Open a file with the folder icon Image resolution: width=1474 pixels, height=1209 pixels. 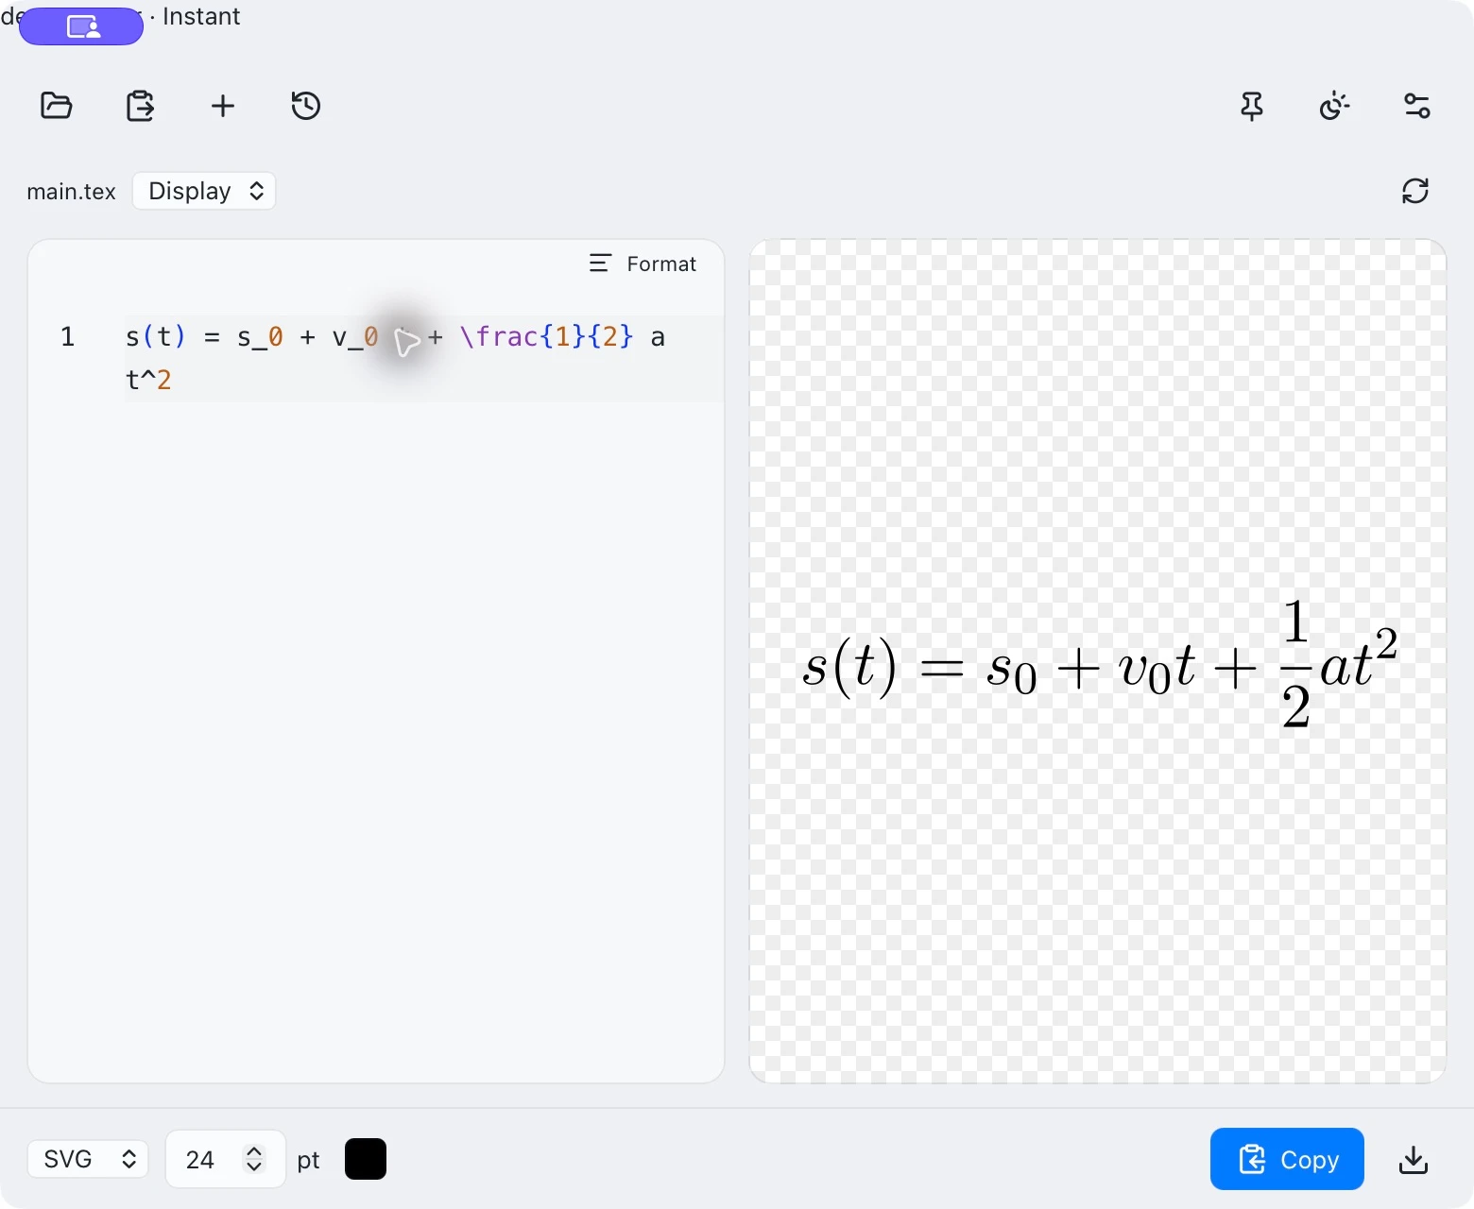click(x=57, y=106)
